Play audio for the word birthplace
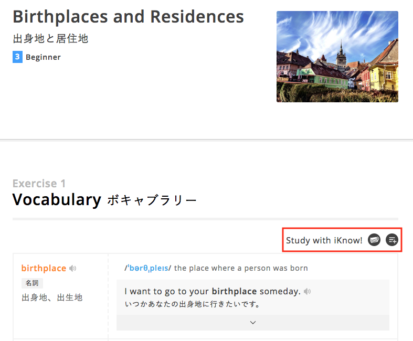This screenshot has width=413, height=341. click(73, 268)
